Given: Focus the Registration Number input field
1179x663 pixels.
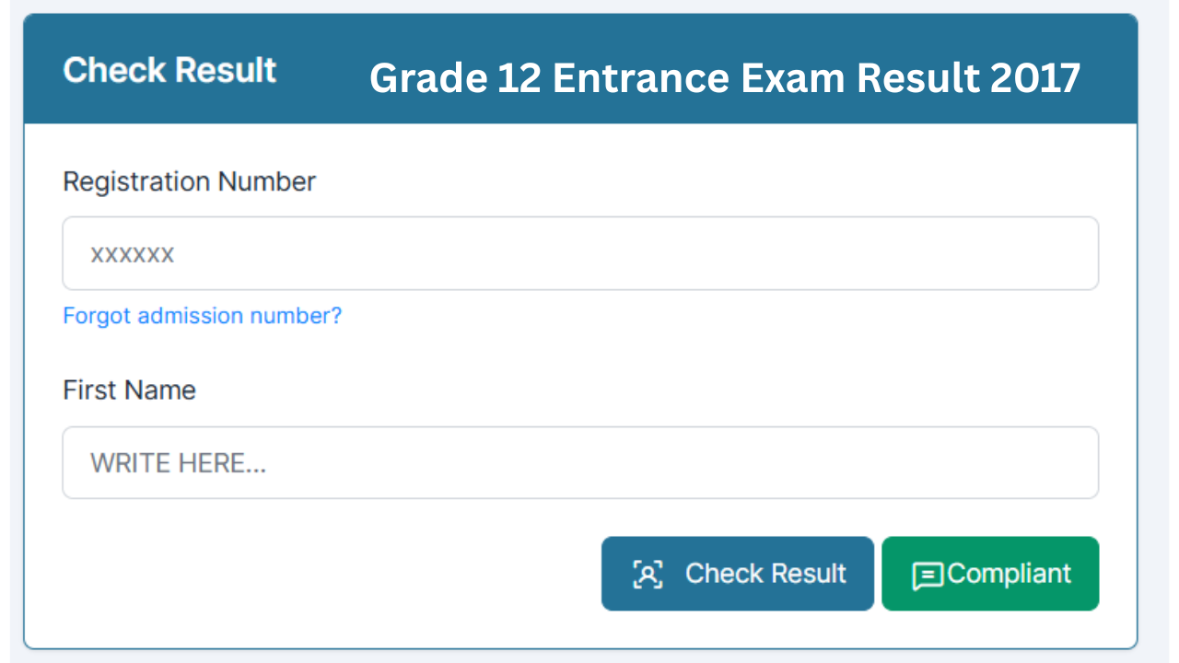Looking at the screenshot, I should pos(580,253).
